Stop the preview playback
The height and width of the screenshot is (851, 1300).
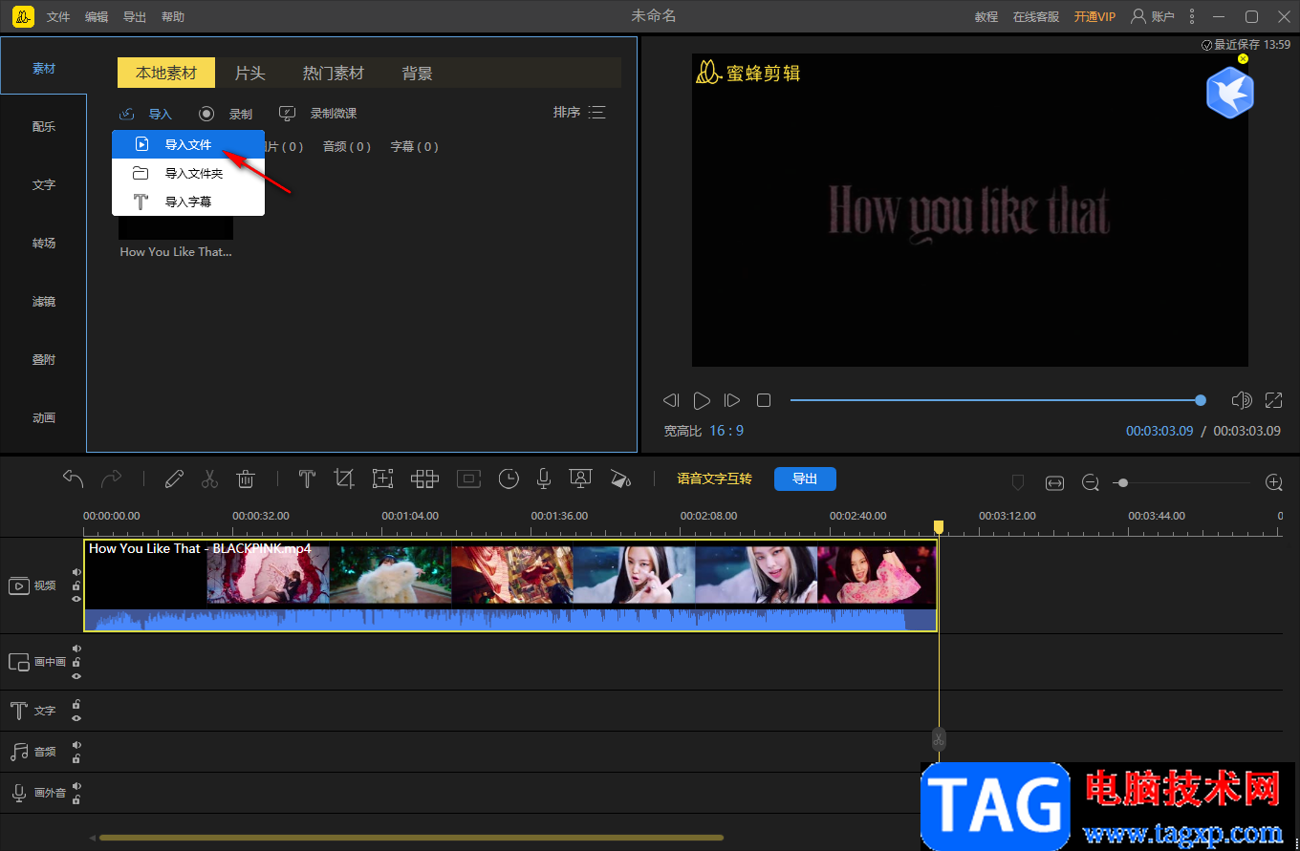764,400
